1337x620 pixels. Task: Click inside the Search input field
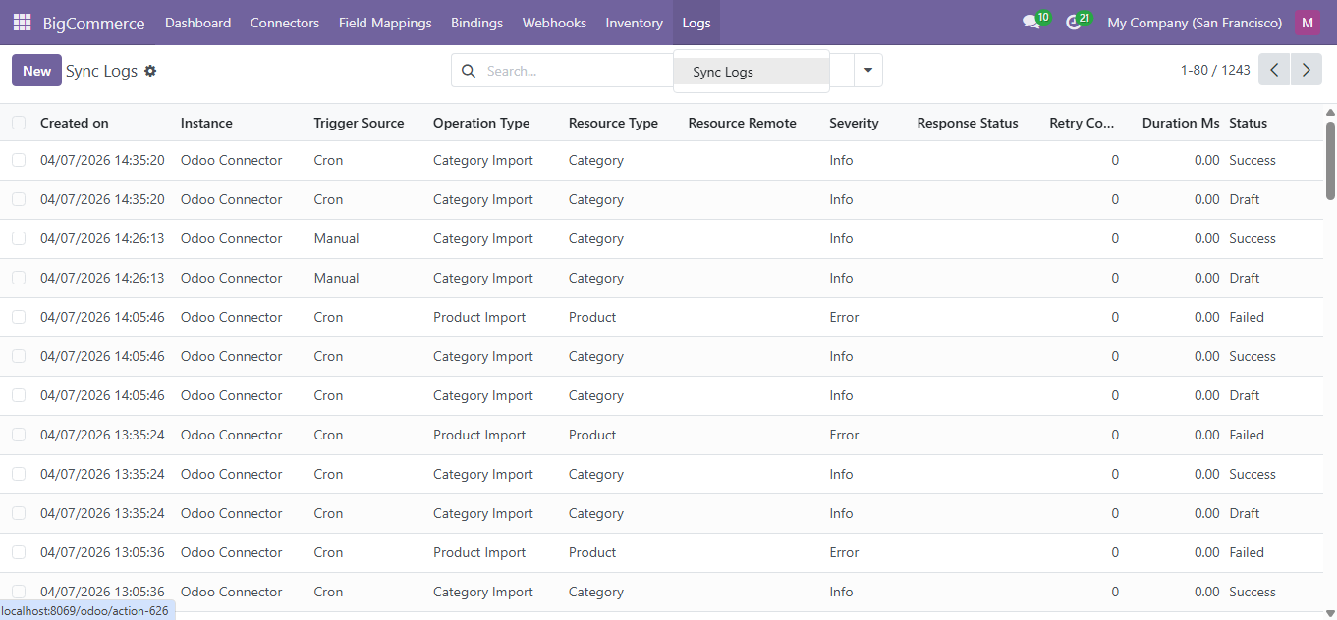click(570, 70)
